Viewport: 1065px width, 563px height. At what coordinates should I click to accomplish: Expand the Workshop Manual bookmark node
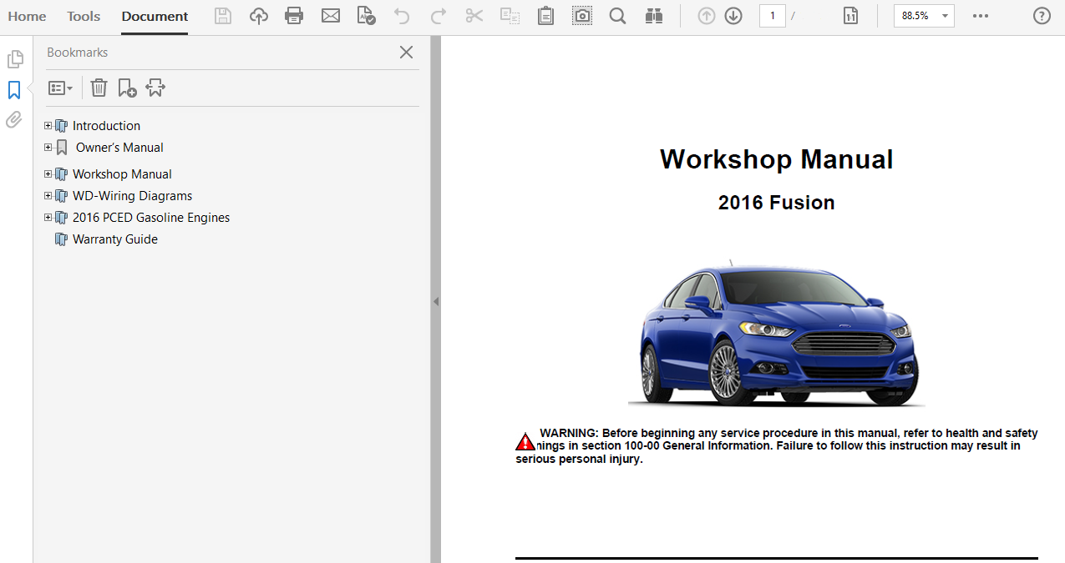coord(48,174)
